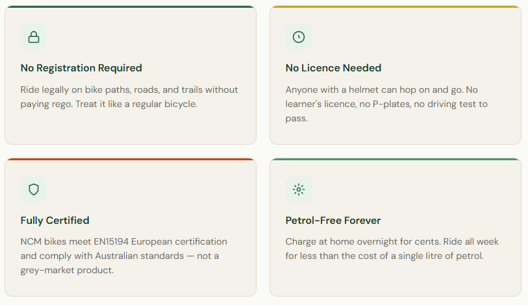Click the "Petrol-Free Forever" heading

[333, 221]
